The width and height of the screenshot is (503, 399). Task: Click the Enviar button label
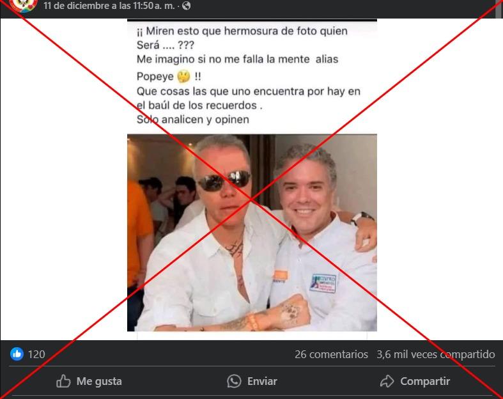point(262,381)
